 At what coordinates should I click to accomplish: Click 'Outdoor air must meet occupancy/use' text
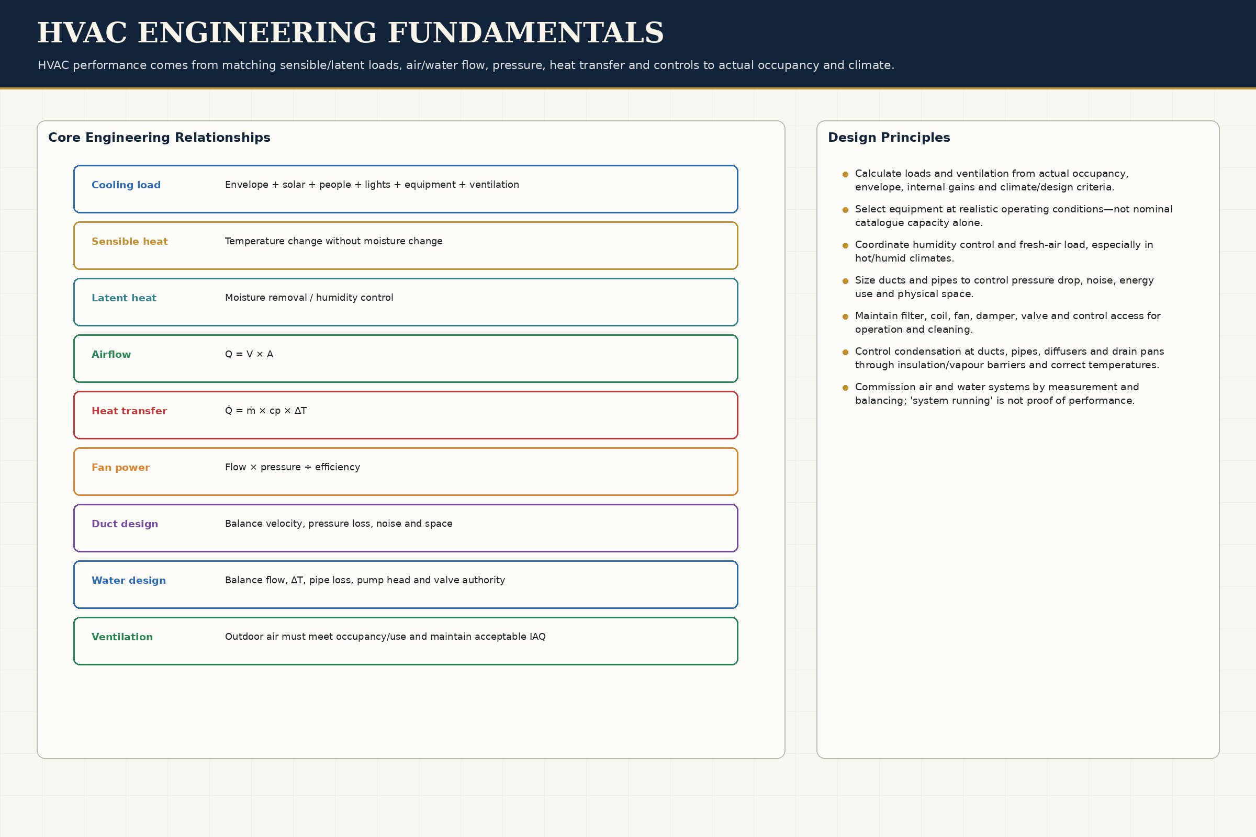(x=385, y=637)
